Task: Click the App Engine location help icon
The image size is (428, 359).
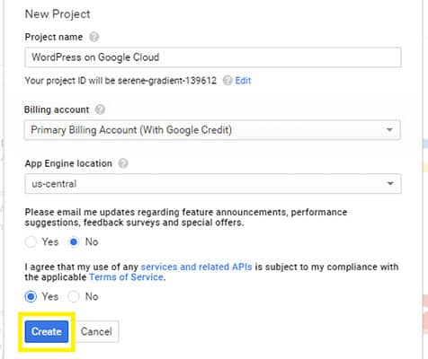Action: tap(123, 163)
